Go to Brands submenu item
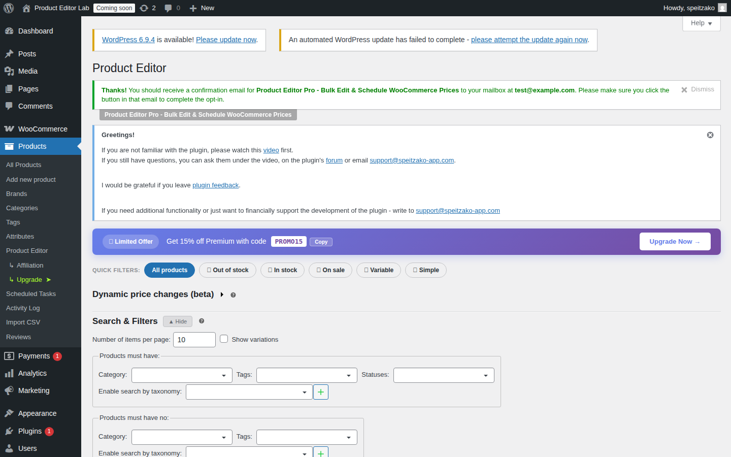Viewport: 731px width, 457px height. pyautogui.click(x=17, y=194)
